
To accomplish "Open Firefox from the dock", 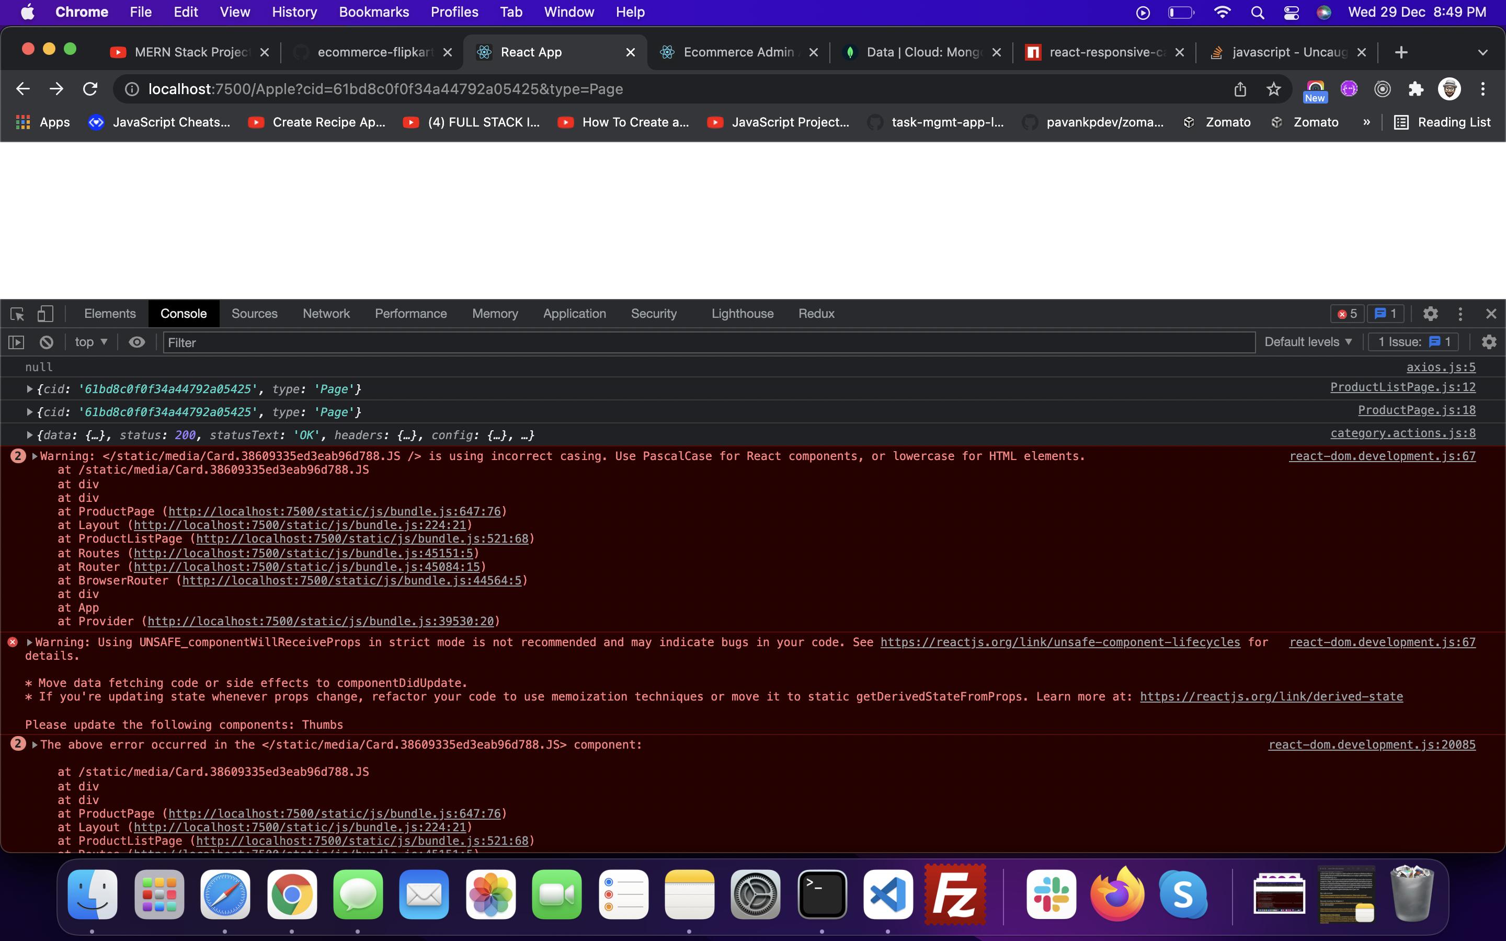I will tap(1117, 895).
